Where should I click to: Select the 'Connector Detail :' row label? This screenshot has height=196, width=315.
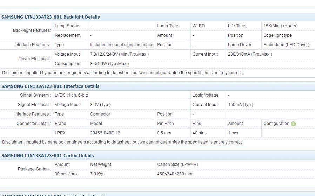(x=34, y=124)
